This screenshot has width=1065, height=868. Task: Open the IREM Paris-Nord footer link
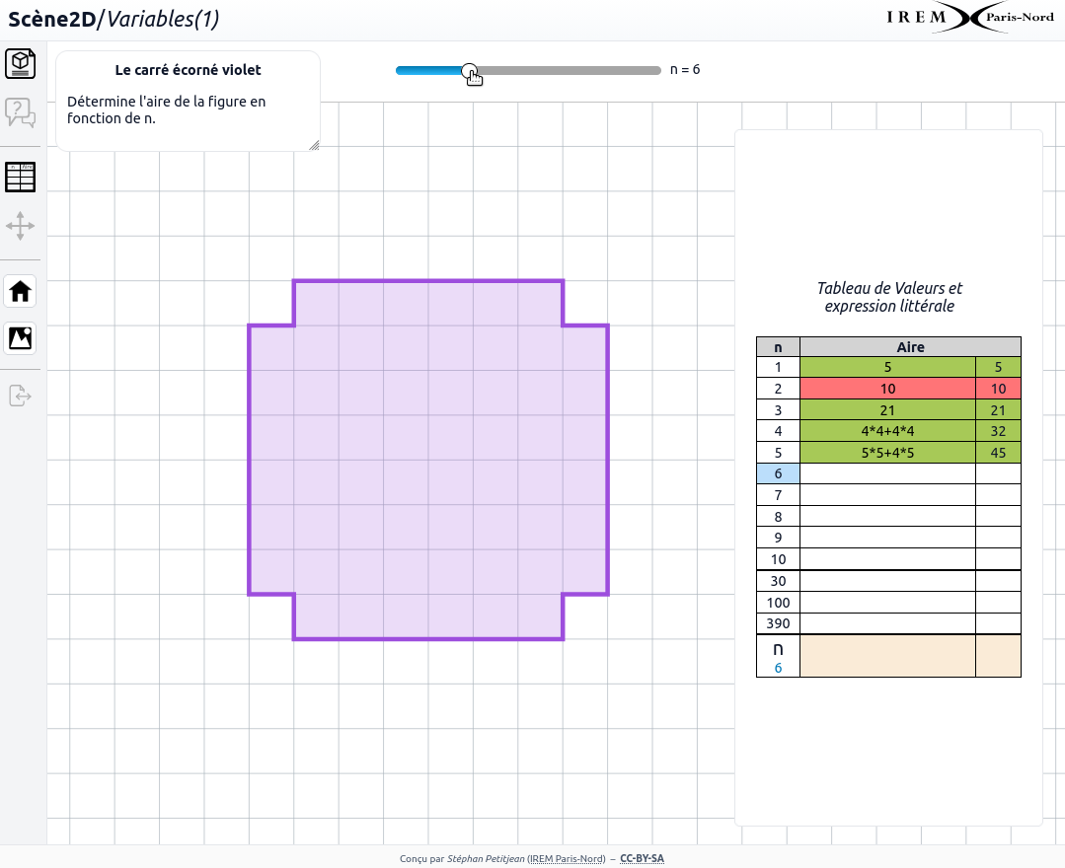click(567, 858)
